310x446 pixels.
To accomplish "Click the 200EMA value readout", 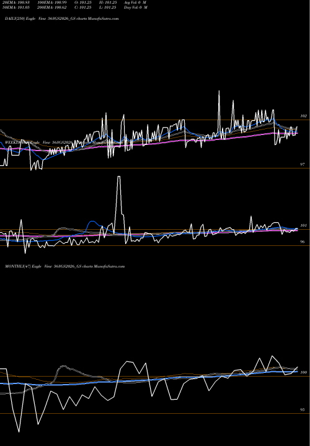I will (52, 7).
